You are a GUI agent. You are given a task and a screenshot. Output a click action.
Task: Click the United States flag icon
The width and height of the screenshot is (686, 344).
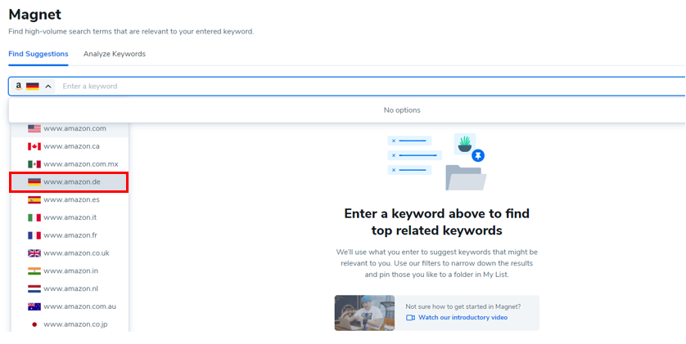[34, 128]
